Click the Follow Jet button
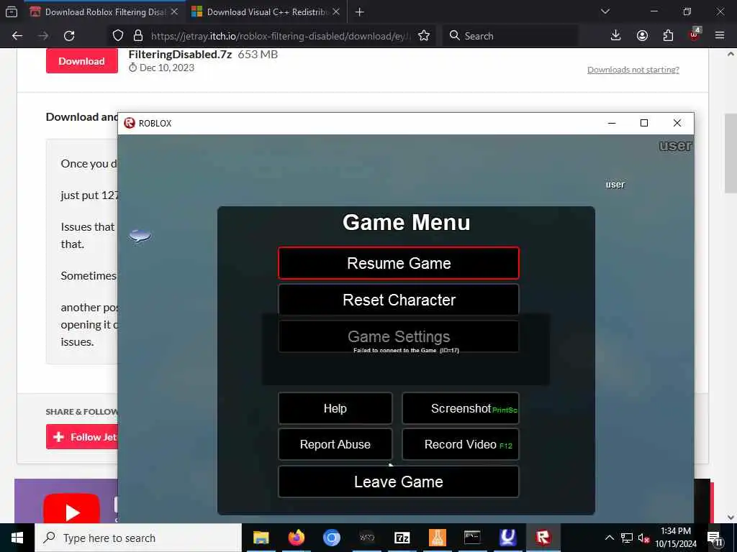Image resolution: width=737 pixels, height=552 pixels. click(82, 437)
